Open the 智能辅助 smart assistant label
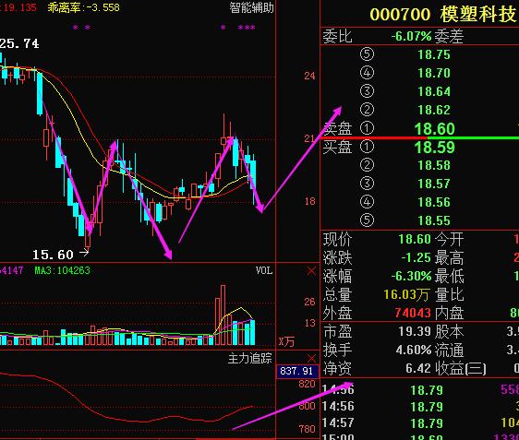 (x=252, y=7)
